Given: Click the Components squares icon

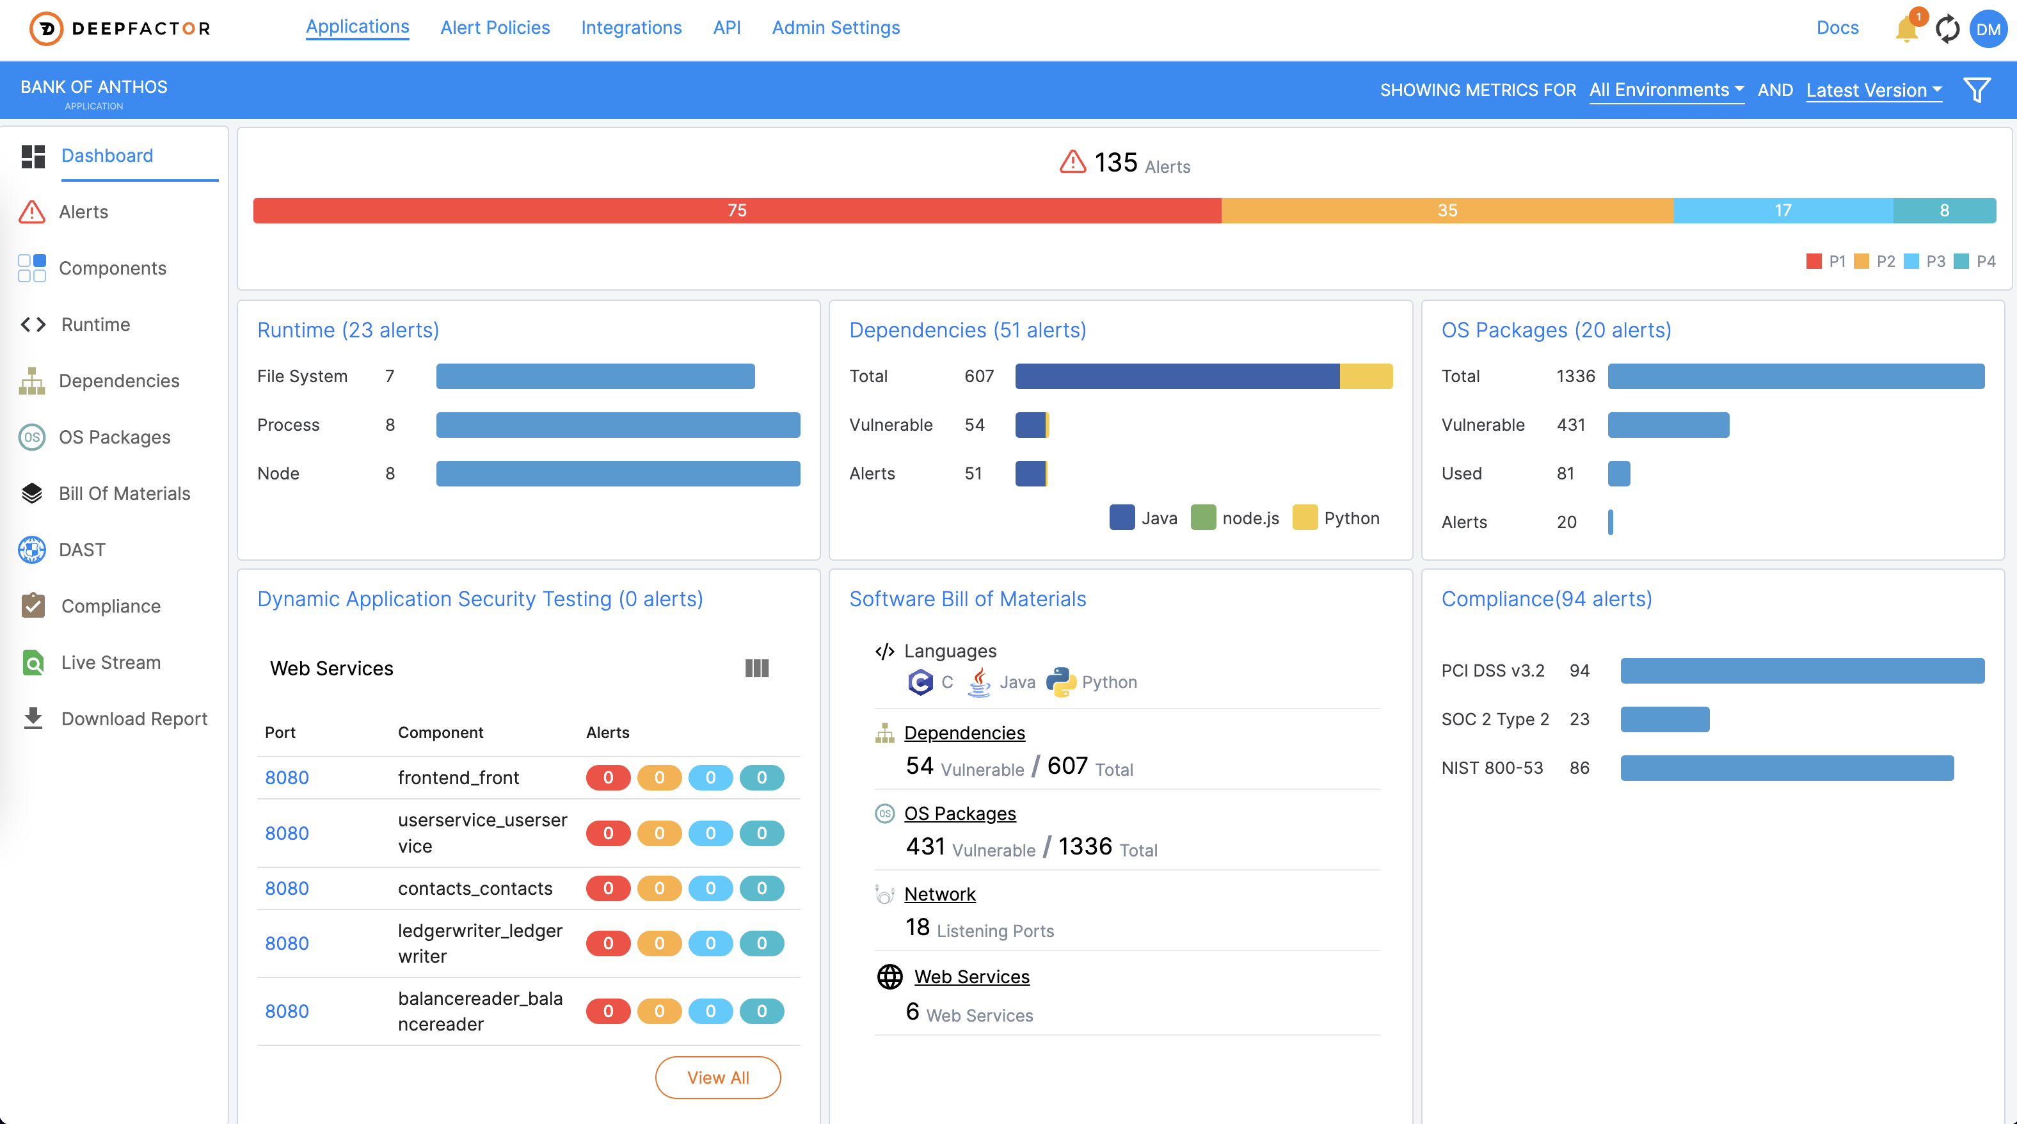Looking at the screenshot, I should pos(32,268).
